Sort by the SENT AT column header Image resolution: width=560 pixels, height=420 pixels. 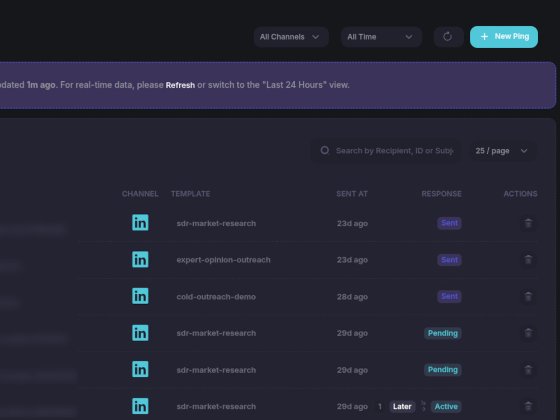click(x=352, y=194)
